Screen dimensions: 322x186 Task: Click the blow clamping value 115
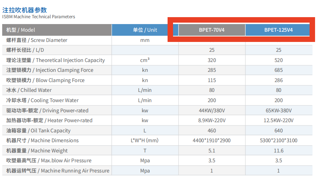[212, 80]
